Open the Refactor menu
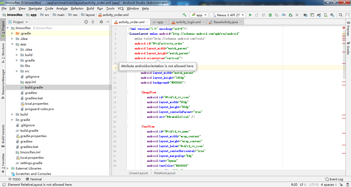351x187 pixels. (77, 8)
